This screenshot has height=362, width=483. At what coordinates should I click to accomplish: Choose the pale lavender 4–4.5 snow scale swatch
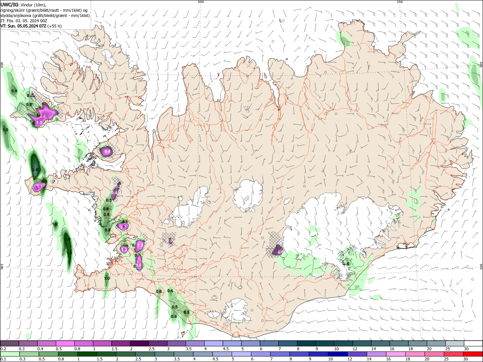pyautogui.click(x=214, y=344)
